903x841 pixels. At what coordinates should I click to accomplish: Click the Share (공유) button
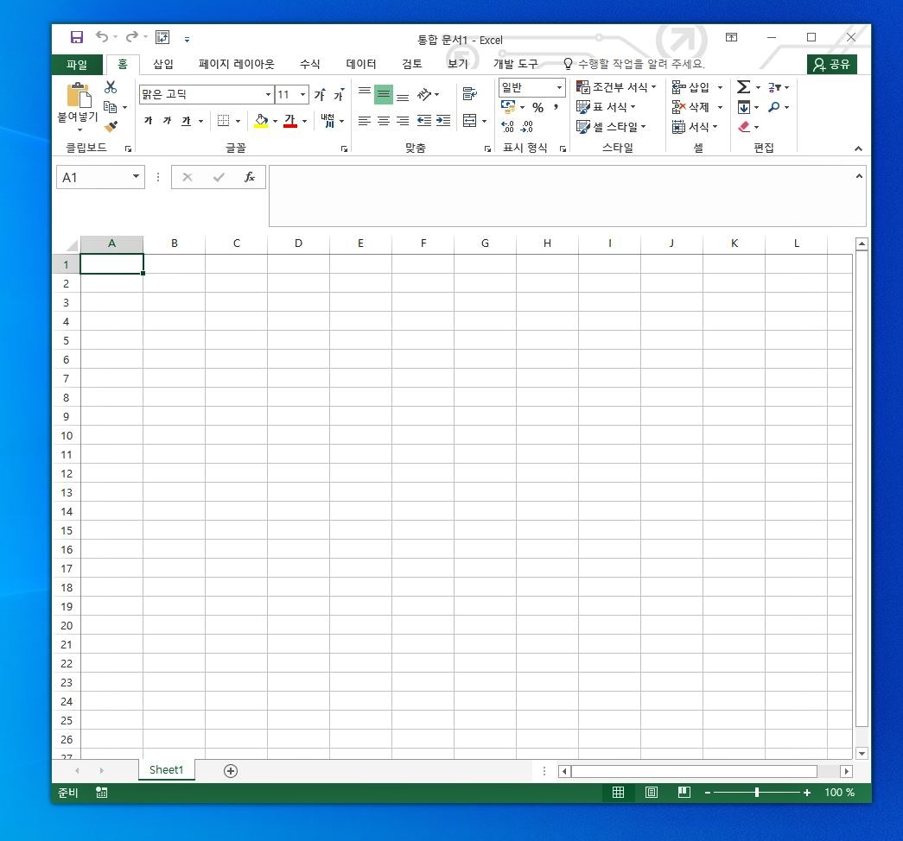[x=831, y=65]
